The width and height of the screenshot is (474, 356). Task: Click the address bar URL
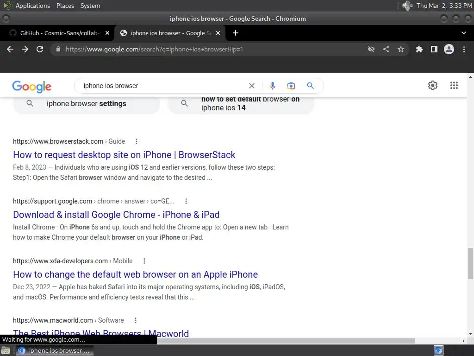pyautogui.click(x=154, y=49)
